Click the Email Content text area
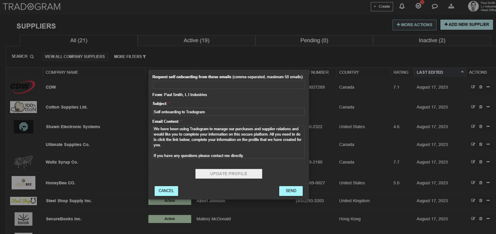 [x=228, y=142]
